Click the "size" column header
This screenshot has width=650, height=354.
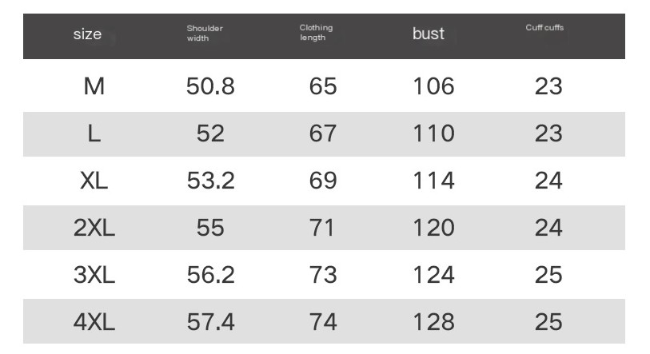click(x=87, y=34)
